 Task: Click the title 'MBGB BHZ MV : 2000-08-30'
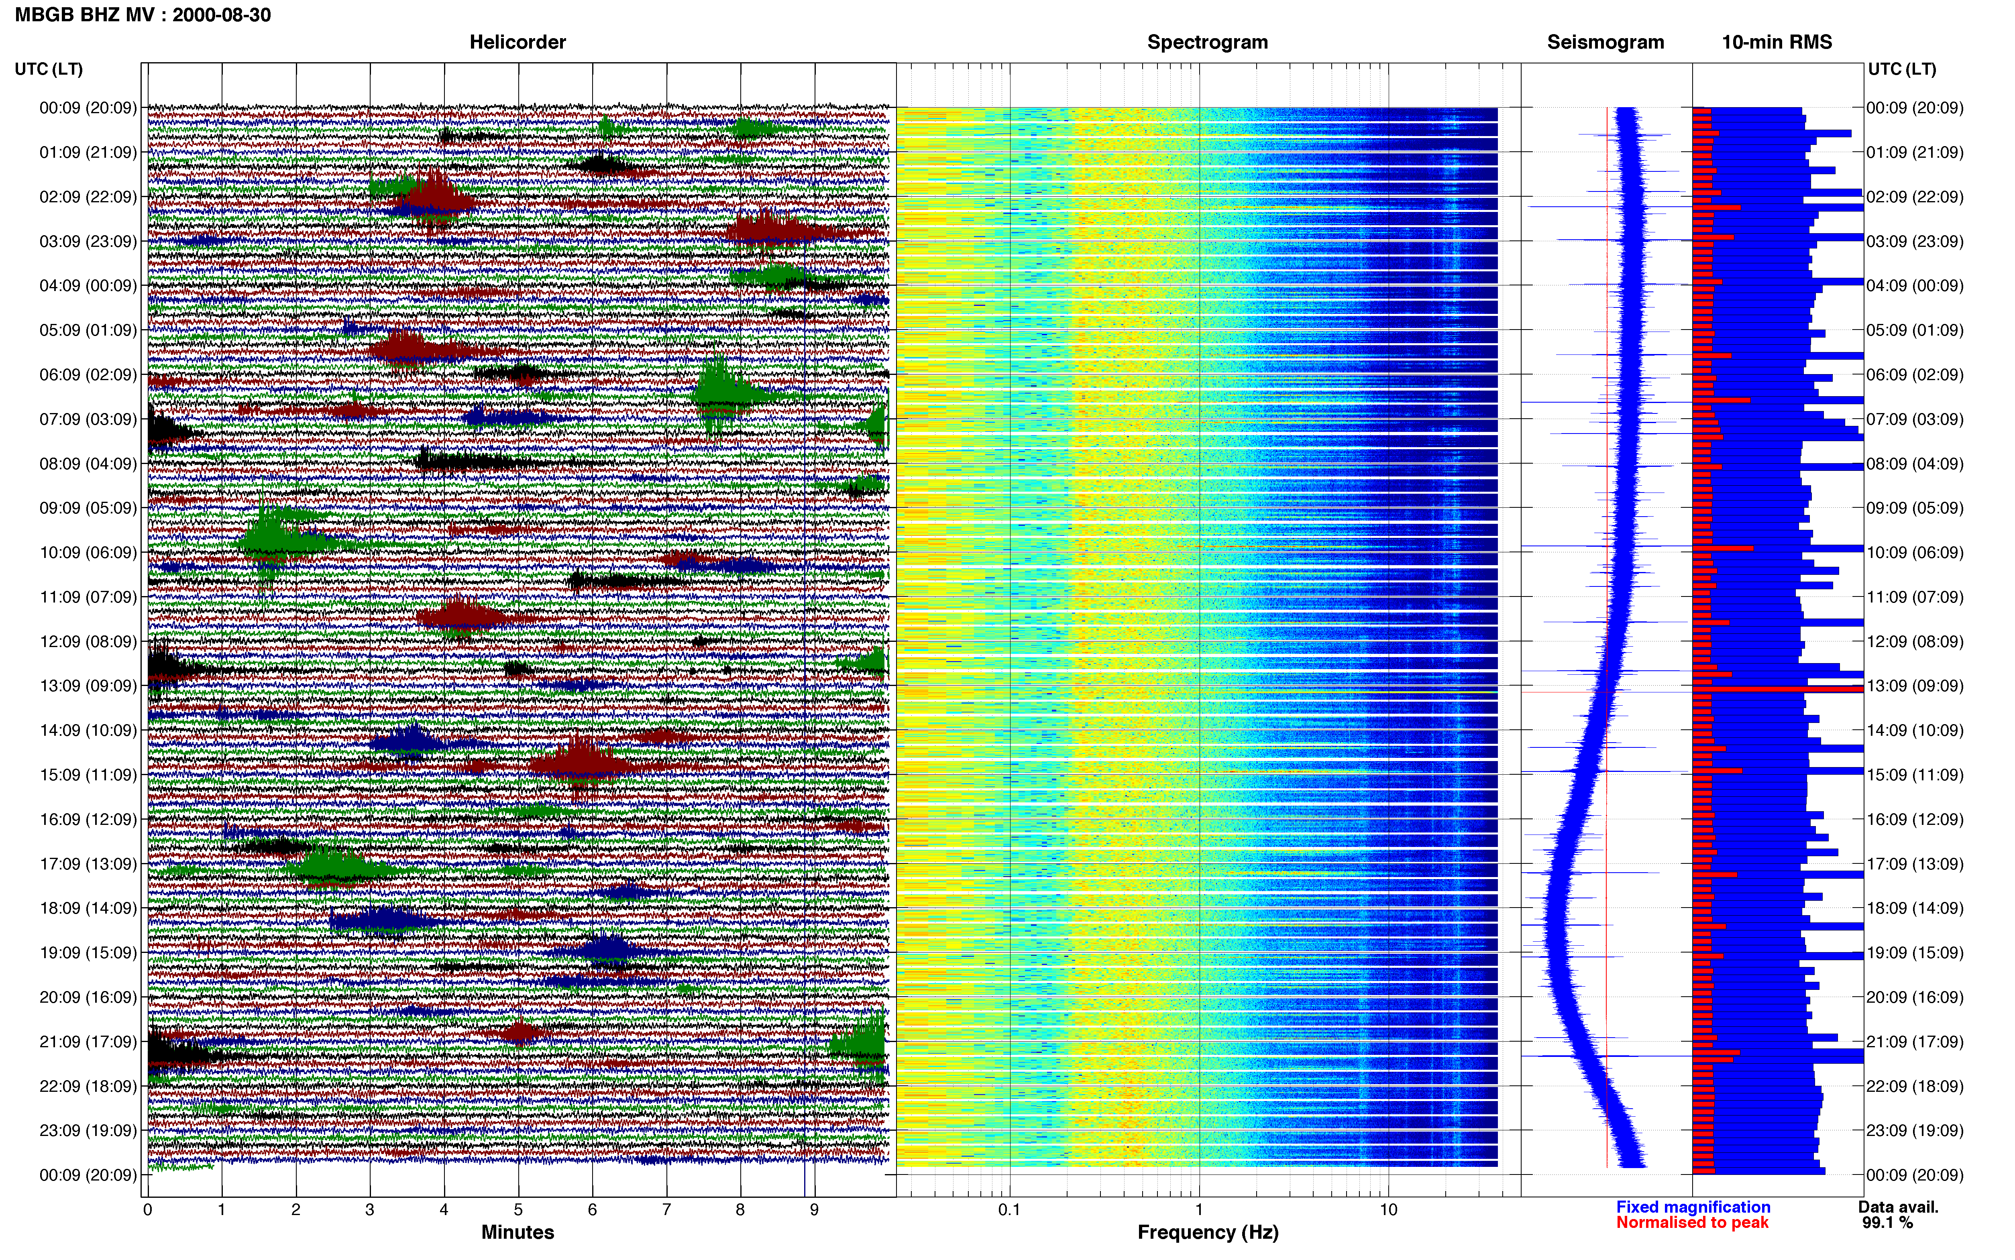coord(143,15)
